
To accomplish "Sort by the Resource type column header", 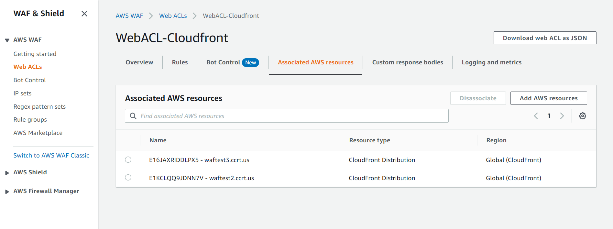I will pos(370,140).
